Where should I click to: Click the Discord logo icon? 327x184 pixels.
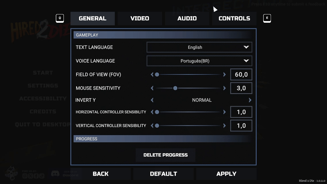[55, 173]
